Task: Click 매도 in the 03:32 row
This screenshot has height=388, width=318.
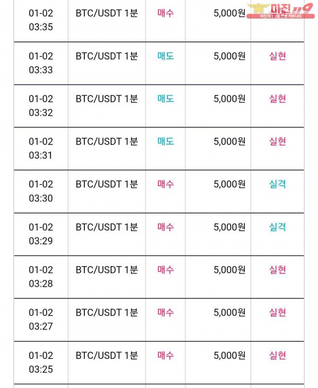Action: pos(165,99)
